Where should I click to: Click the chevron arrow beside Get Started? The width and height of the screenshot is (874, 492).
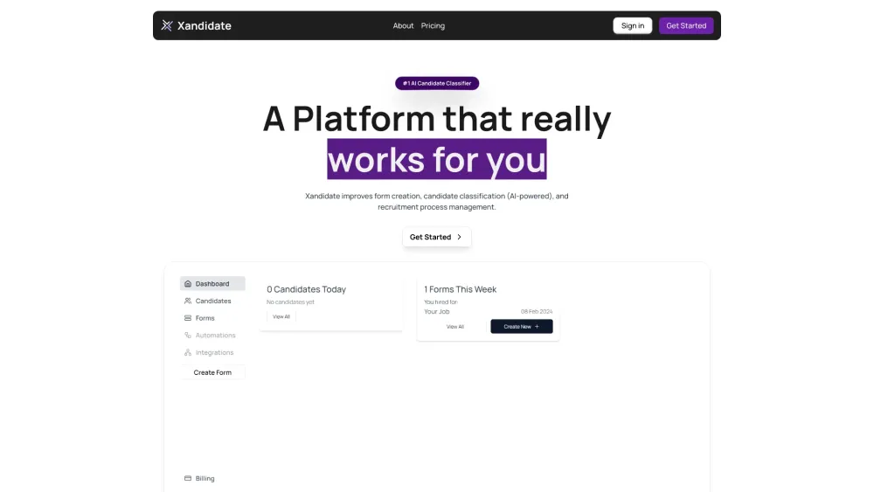coord(460,237)
